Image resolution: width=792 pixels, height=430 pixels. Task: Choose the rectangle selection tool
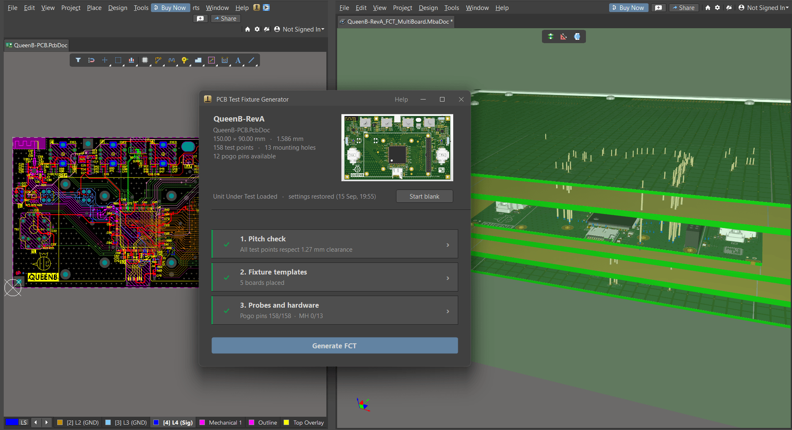118,60
